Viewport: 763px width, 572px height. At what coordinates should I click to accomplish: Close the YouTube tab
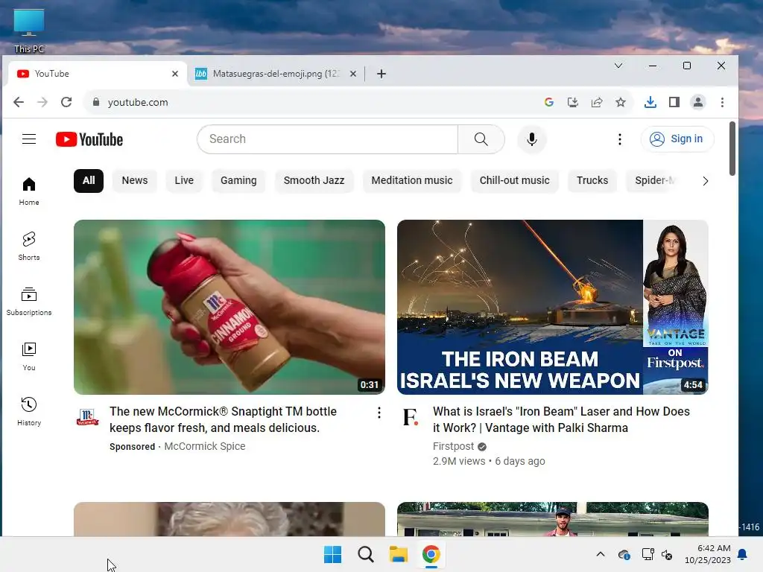175,74
